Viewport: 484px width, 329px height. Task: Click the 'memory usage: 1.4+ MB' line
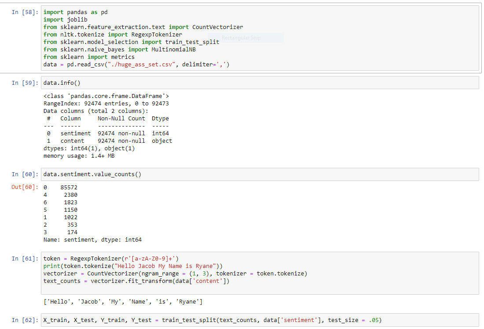point(79,156)
